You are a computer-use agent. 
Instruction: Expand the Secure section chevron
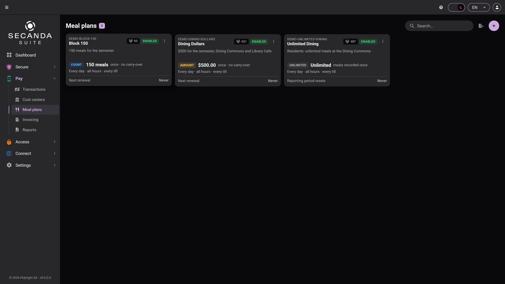pos(54,67)
